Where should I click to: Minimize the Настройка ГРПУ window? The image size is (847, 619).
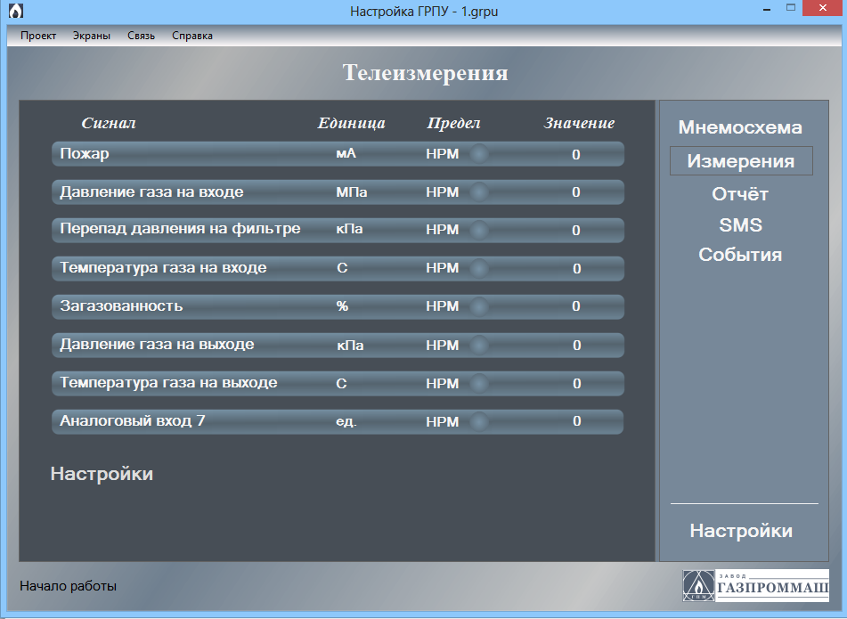click(767, 9)
